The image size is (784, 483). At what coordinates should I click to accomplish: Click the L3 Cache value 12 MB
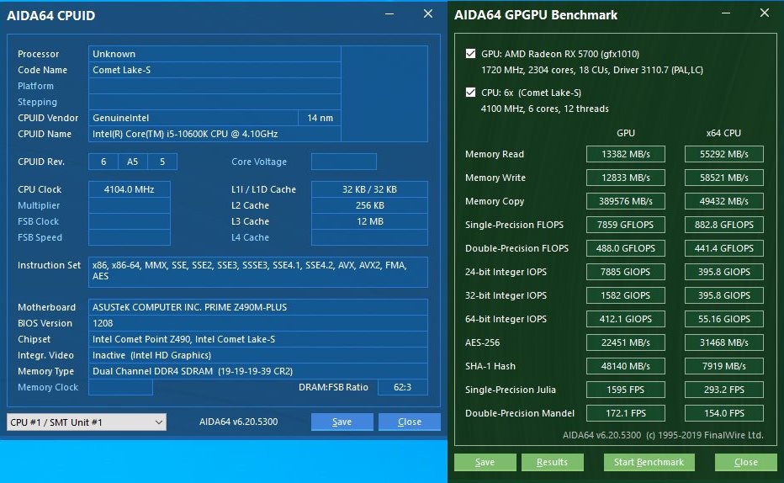point(369,221)
